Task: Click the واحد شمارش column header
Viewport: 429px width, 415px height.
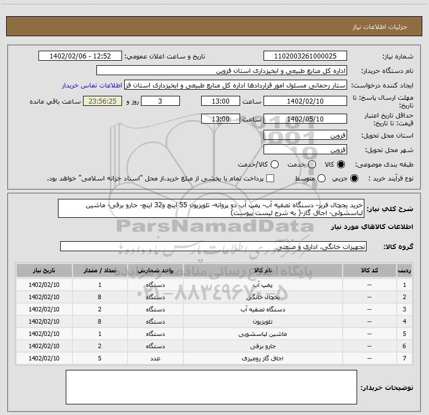Action: point(155,271)
